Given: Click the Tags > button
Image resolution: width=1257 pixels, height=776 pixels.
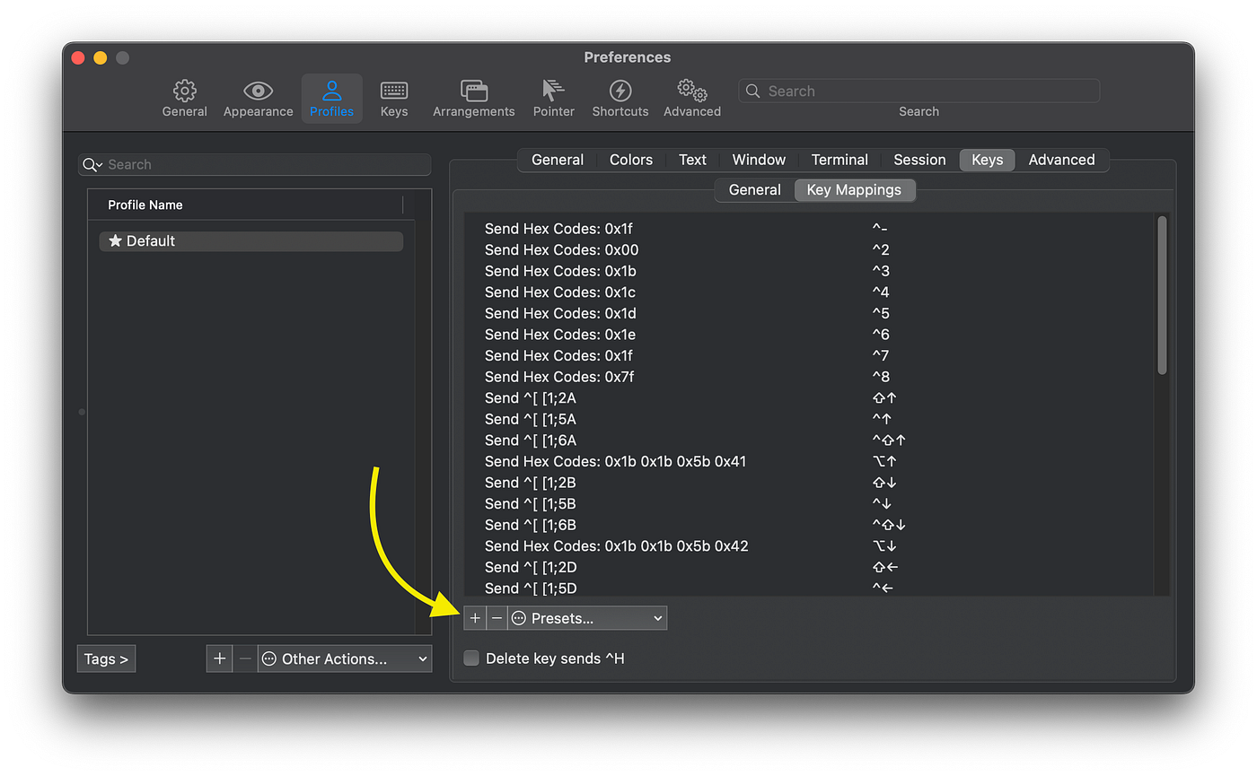Looking at the screenshot, I should pyautogui.click(x=106, y=658).
